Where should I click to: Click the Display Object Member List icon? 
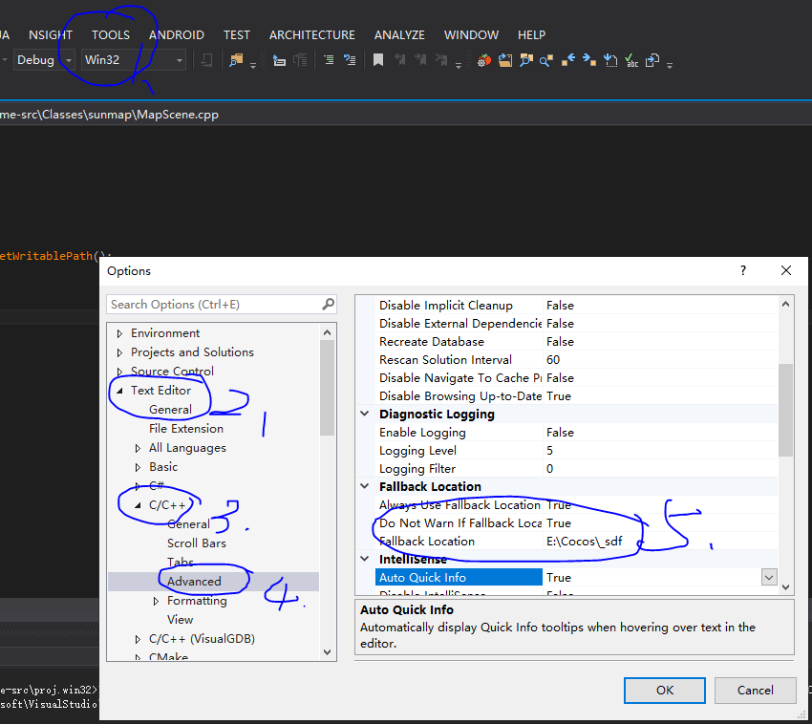point(279,60)
